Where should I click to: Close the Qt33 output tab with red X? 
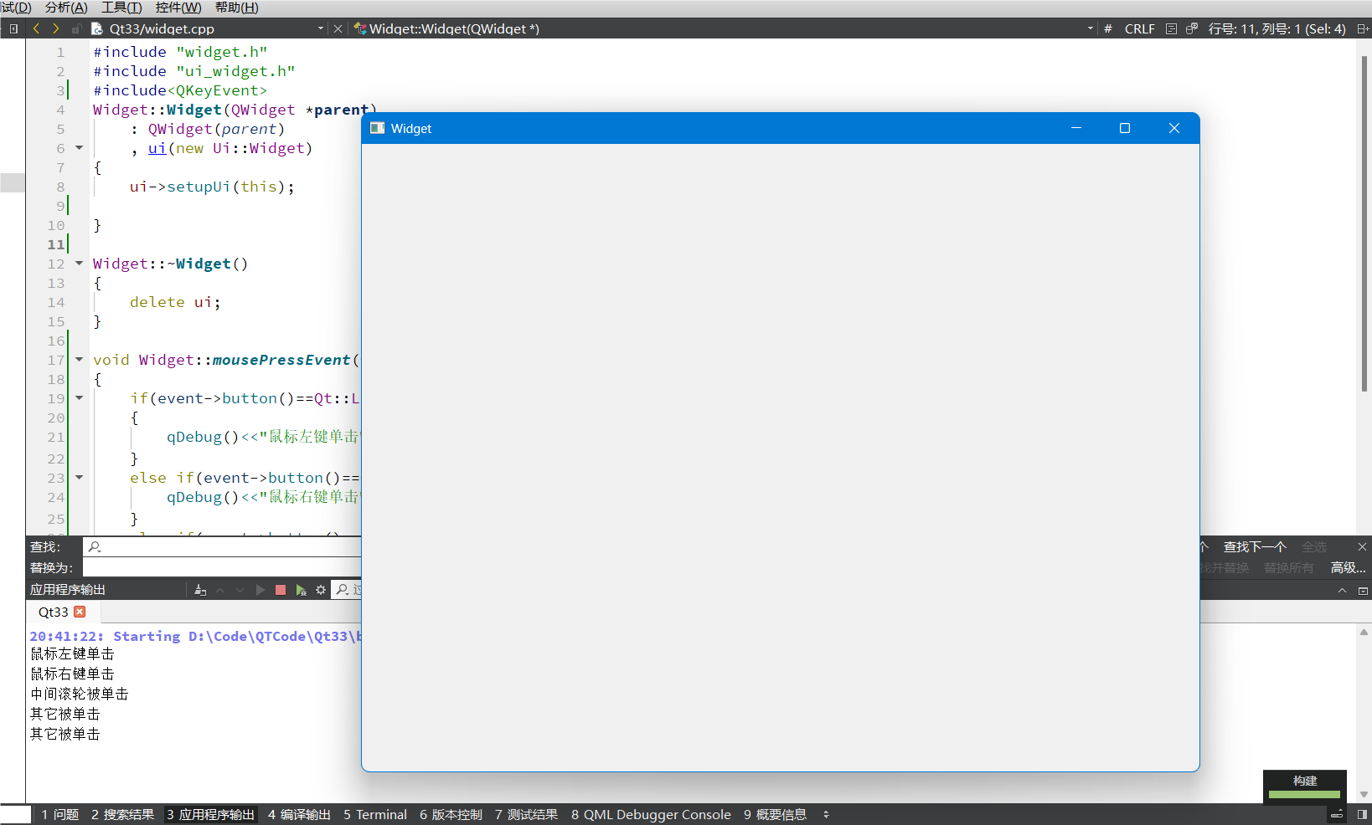(x=80, y=612)
